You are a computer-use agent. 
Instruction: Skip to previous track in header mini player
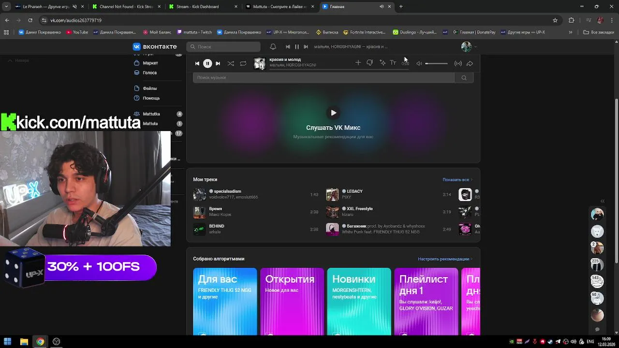[x=288, y=47]
